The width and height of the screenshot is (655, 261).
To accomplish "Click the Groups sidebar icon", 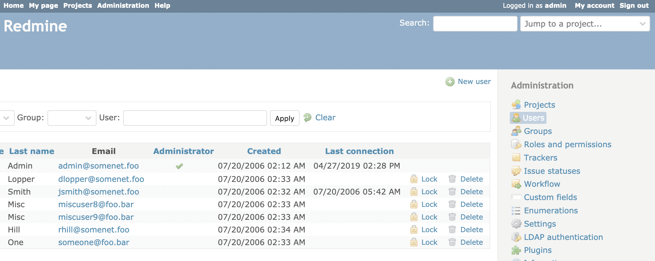I will (516, 131).
